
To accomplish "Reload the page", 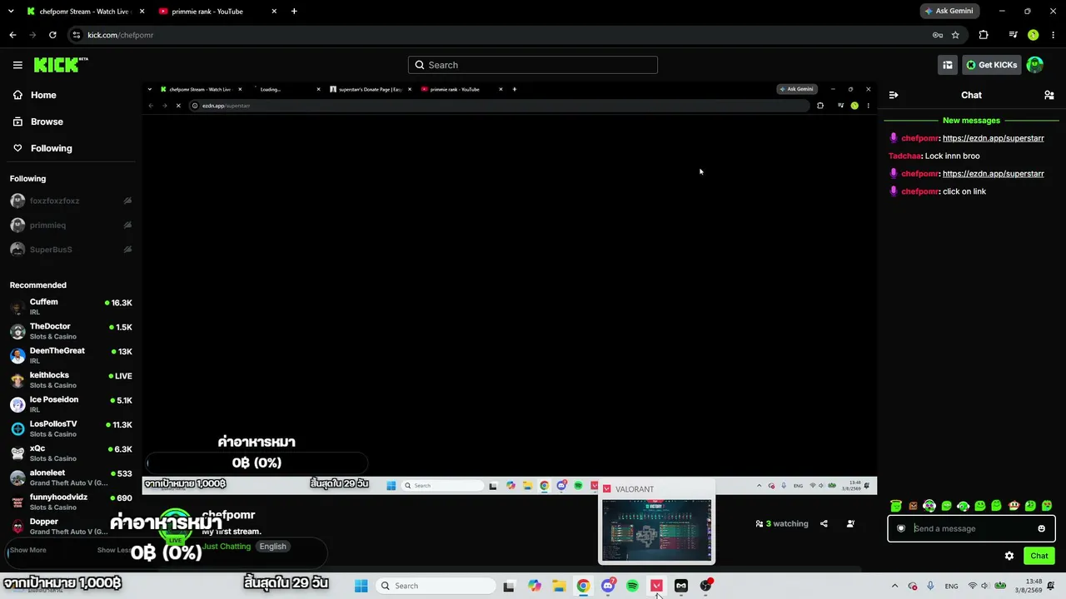I will coord(52,35).
